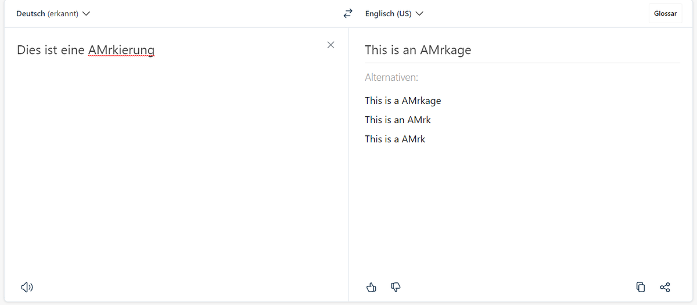697x305 pixels.
Task: Listen to the source text aloud
Action: pos(27,287)
